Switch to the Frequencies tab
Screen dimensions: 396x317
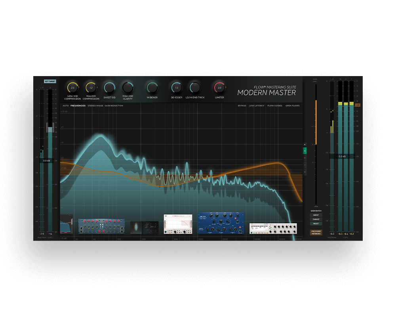[78, 106]
